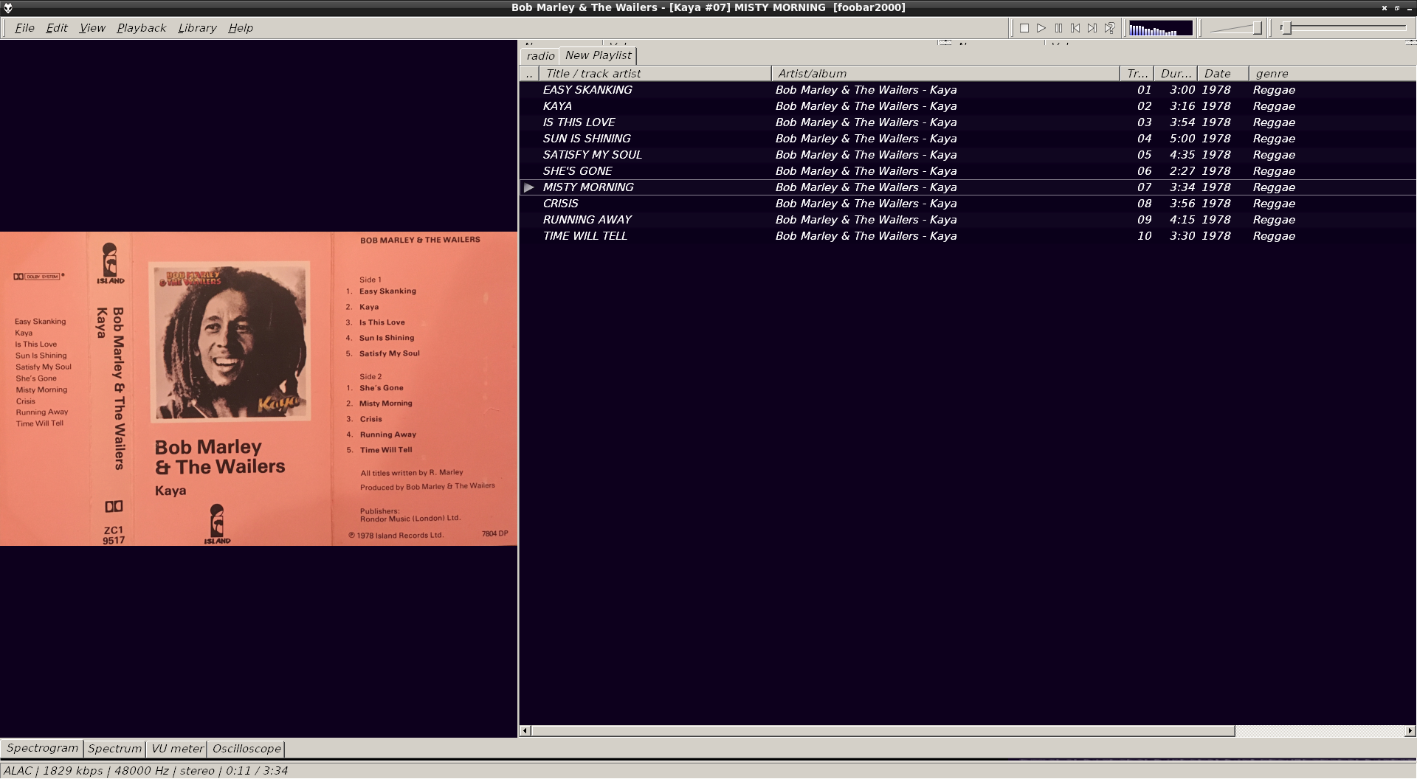Pause the current track

point(1058,28)
